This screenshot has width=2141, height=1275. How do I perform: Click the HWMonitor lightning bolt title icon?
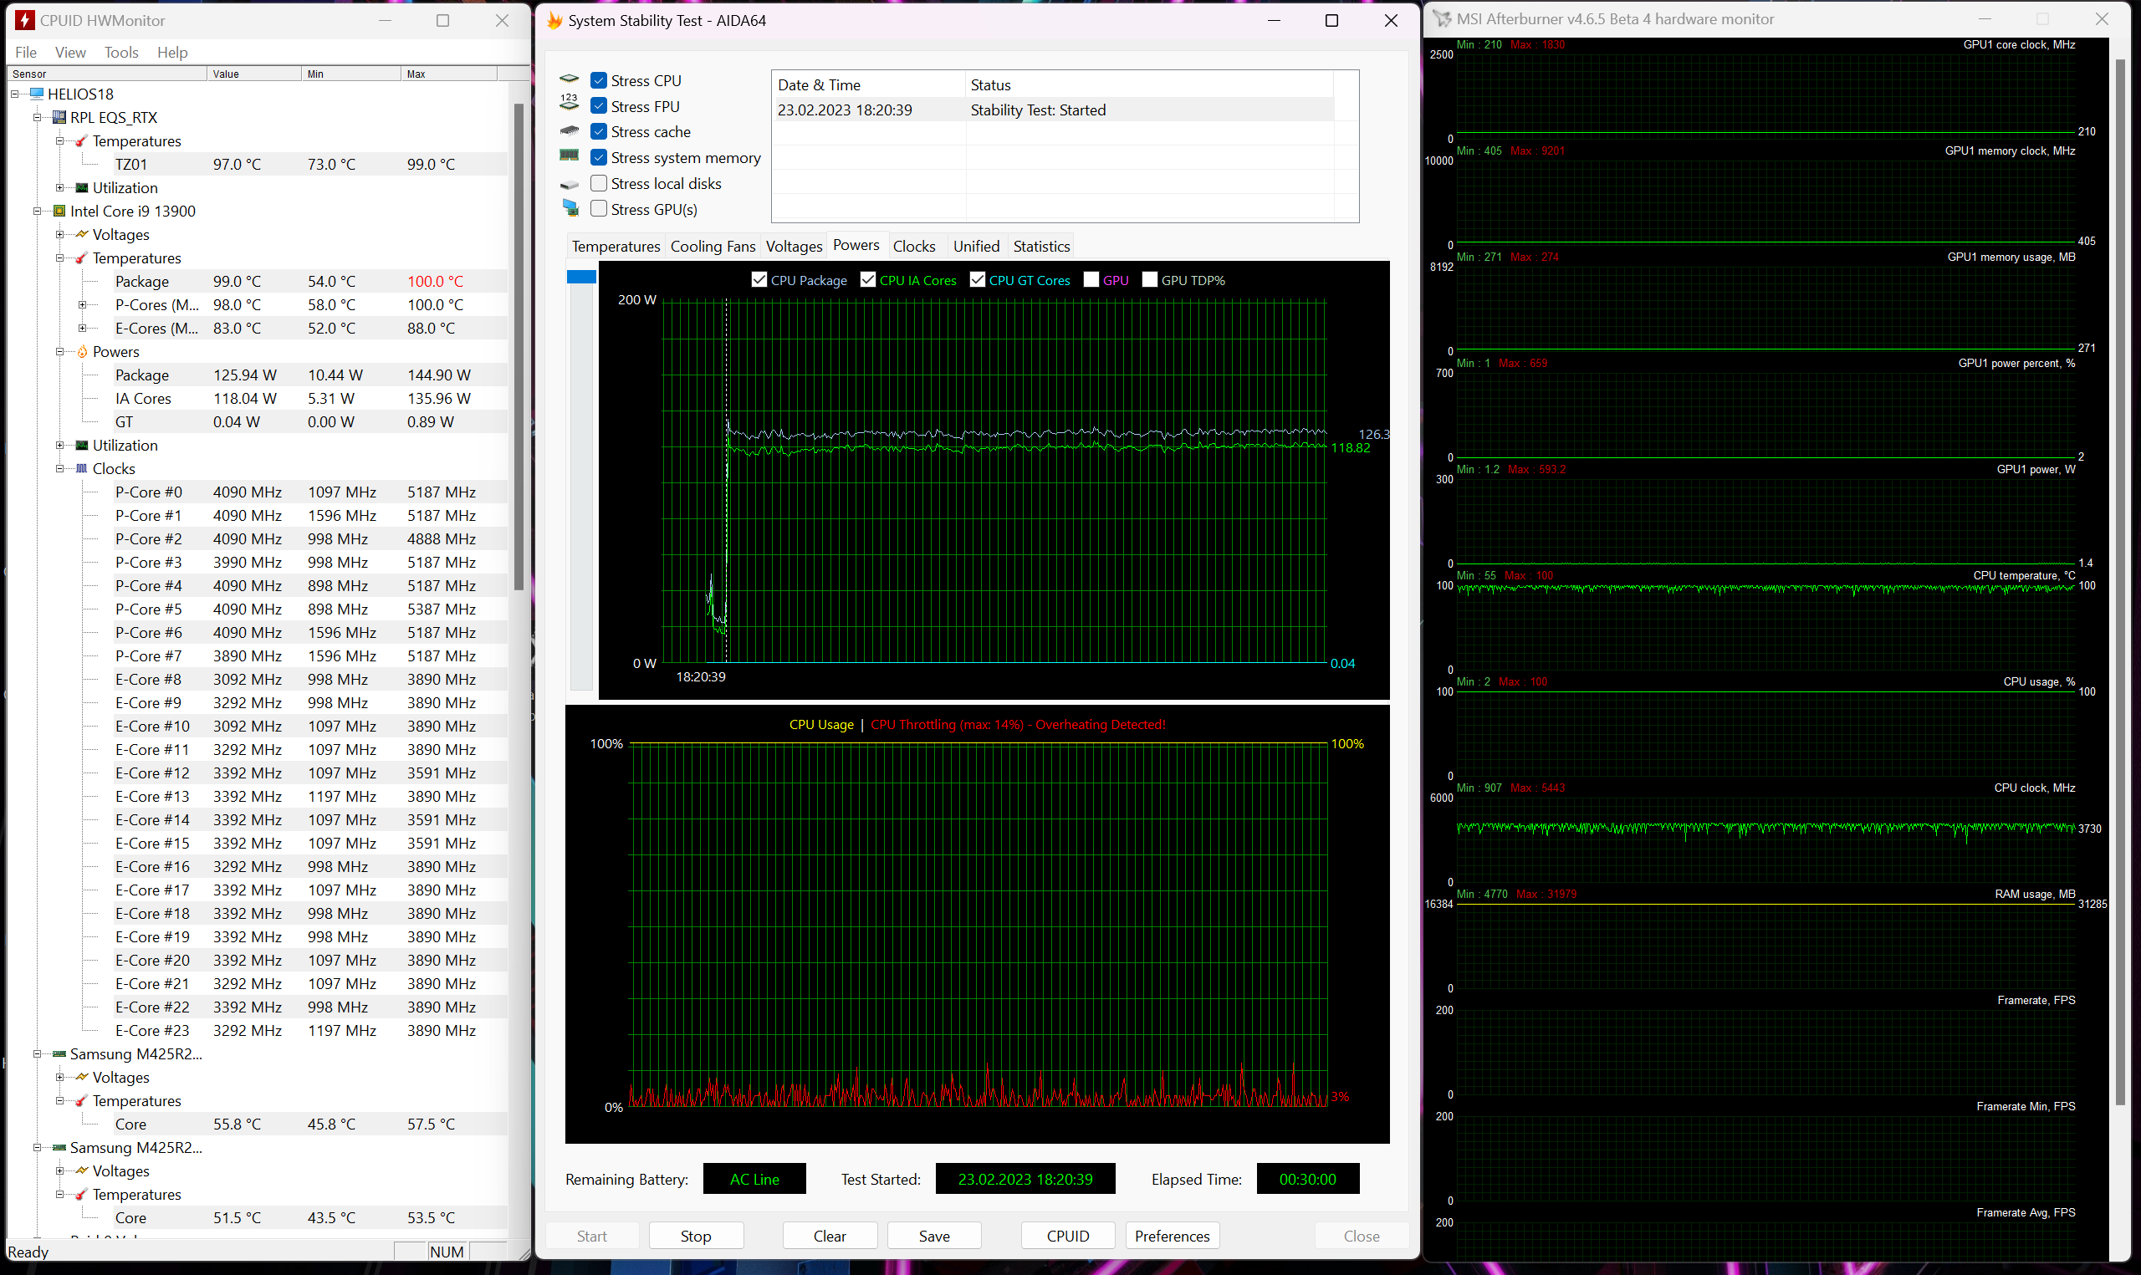click(x=25, y=20)
